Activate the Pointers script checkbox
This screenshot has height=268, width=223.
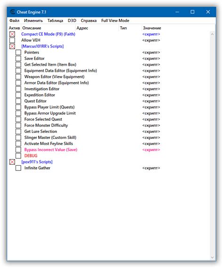tap(18, 53)
